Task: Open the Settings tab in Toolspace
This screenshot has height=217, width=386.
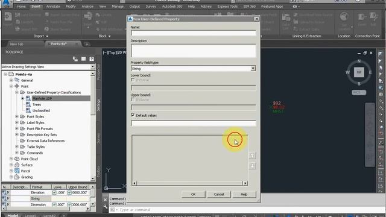Action: coord(98,105)
